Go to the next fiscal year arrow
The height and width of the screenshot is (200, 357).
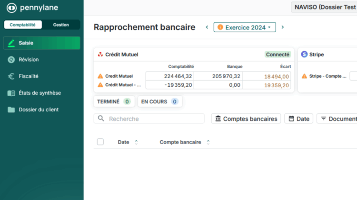point(283,27)
